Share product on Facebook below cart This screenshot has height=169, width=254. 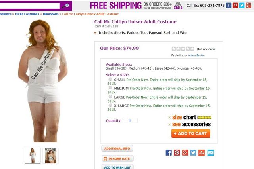coord(169,152)
